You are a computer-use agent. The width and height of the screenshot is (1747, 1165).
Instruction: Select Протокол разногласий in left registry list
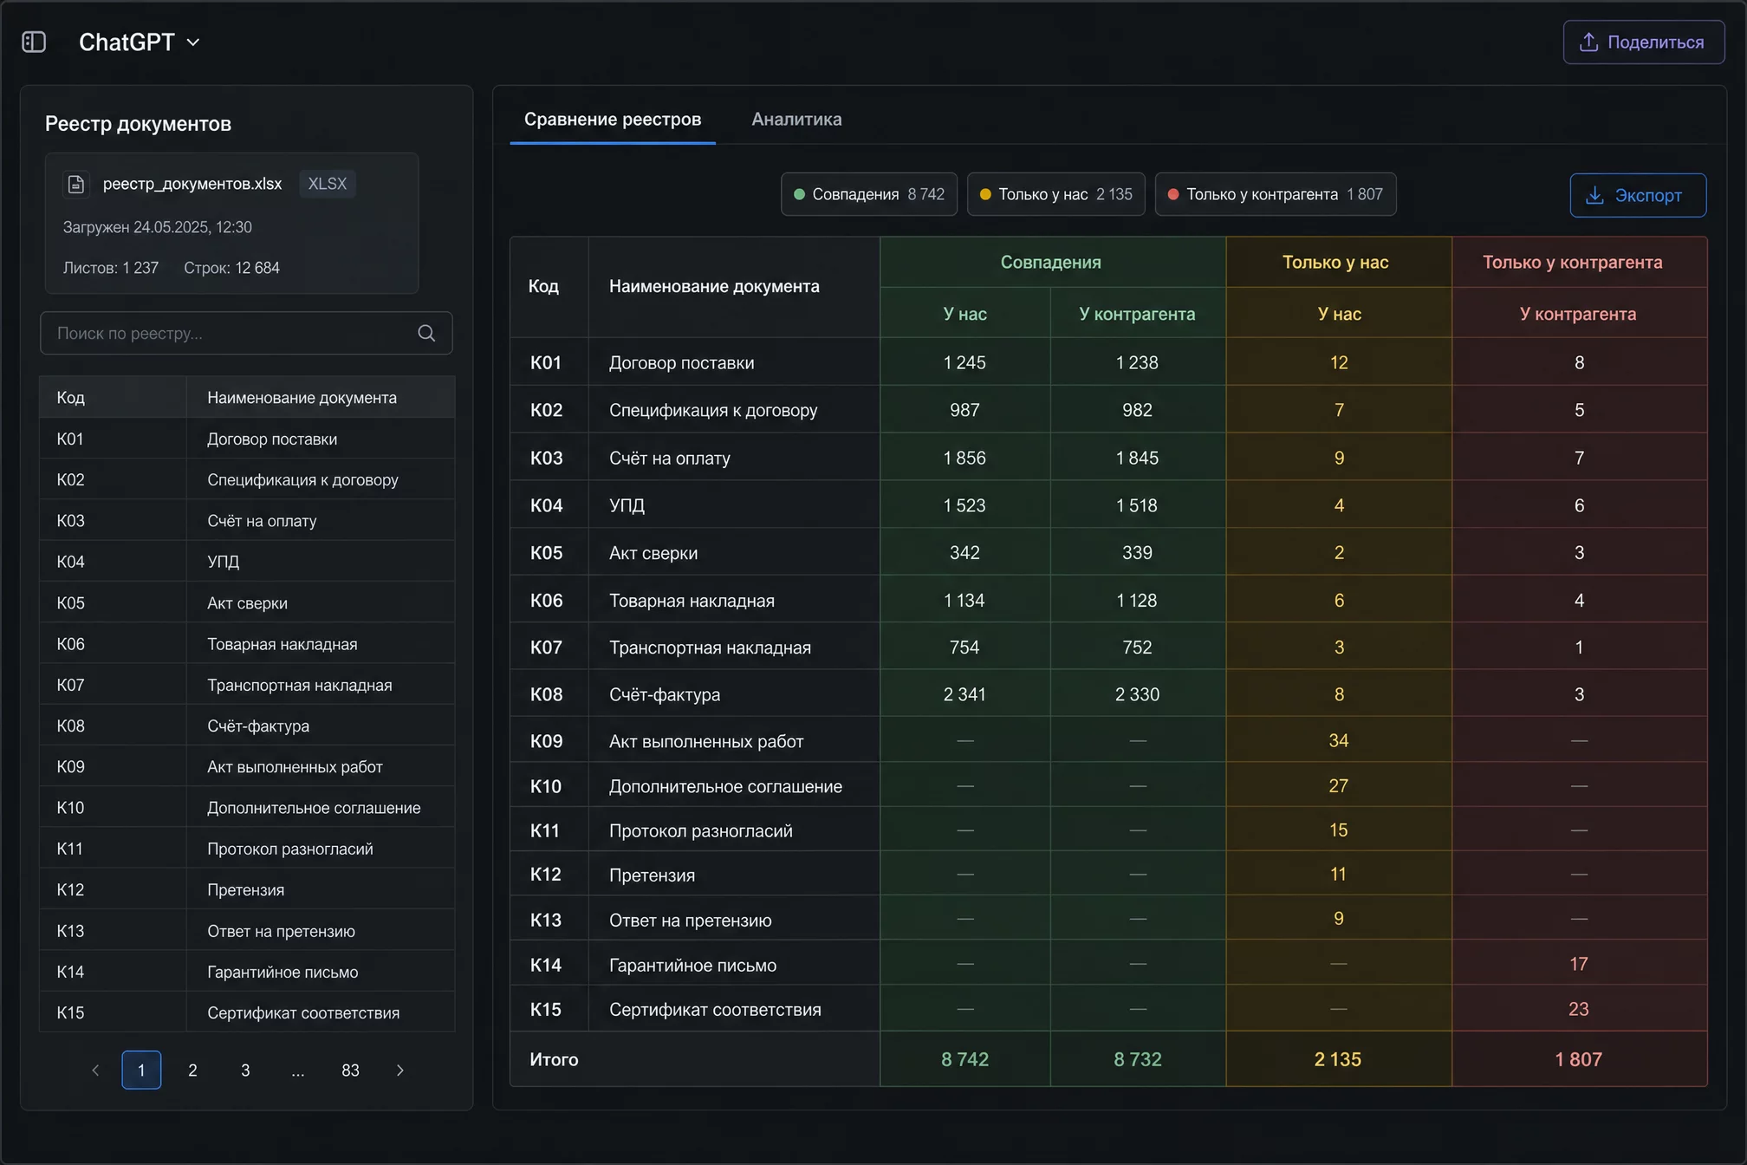tap(247, 848)
